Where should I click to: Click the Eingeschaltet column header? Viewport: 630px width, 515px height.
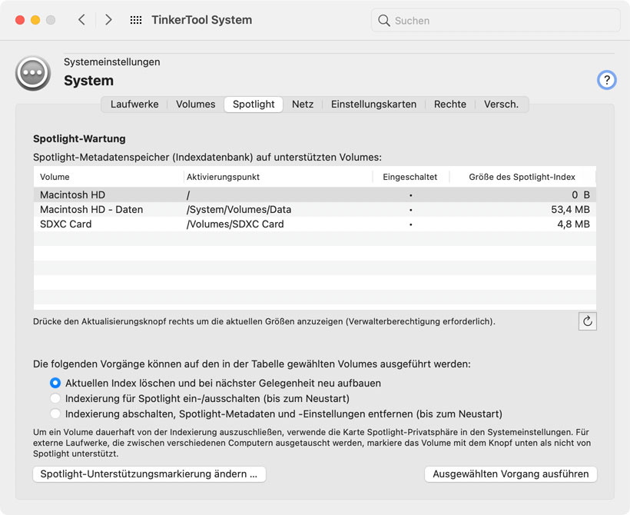[x=410, y=177]
